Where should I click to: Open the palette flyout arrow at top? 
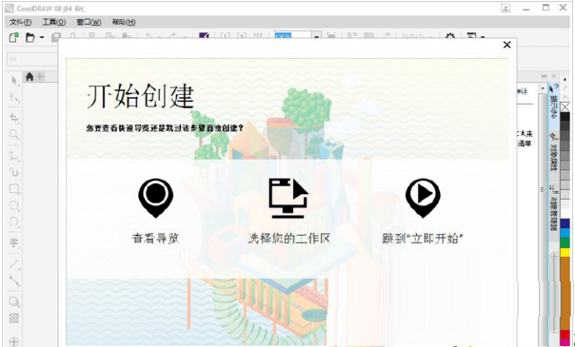tap(565, 80)
